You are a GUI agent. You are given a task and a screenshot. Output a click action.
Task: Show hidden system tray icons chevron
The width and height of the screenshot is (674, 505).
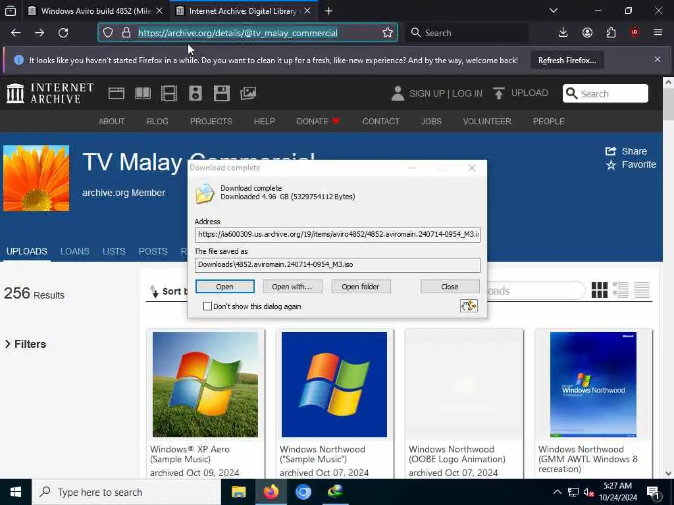(557, 492)
